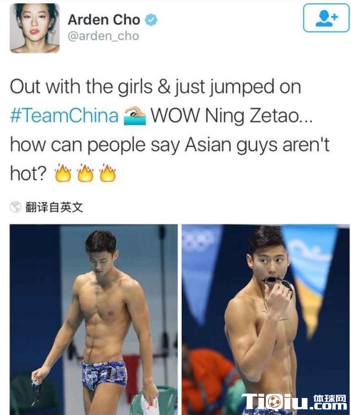The image size is (351, 415).
Task: Click the middle fire emoji
Action: [x=85, y=173]
